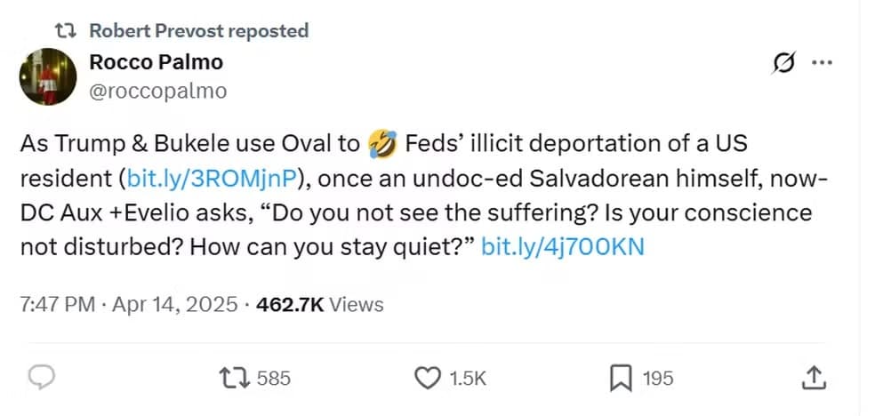The image size is (875, 416).
Task: Click the @roccopalmo handle
Action: [x=158, y=91]
